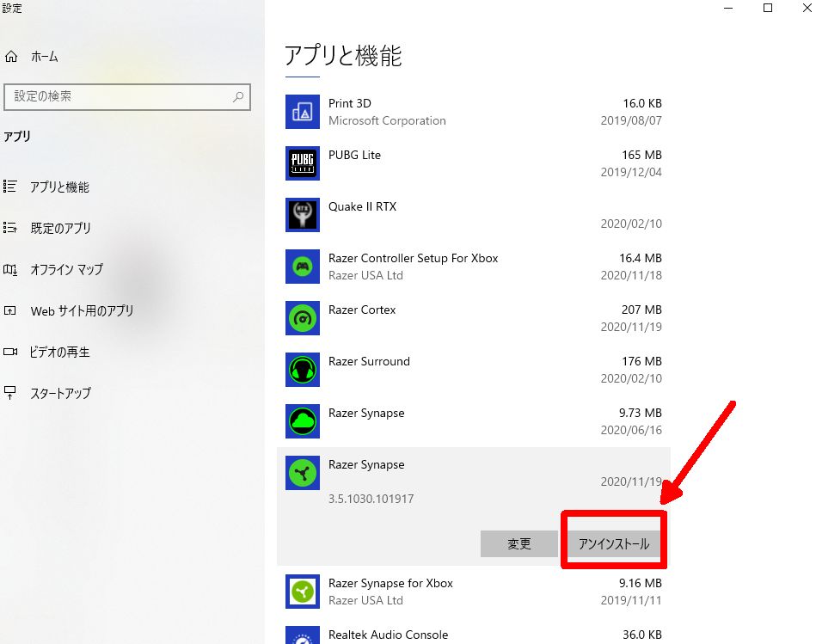Go to オフライン マップ page
Viewport: 816px width, 644px height.
[66, 269]
